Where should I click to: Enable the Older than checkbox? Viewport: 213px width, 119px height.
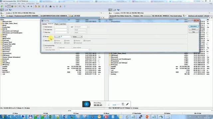pyautogui.click(x=44, y=32)
